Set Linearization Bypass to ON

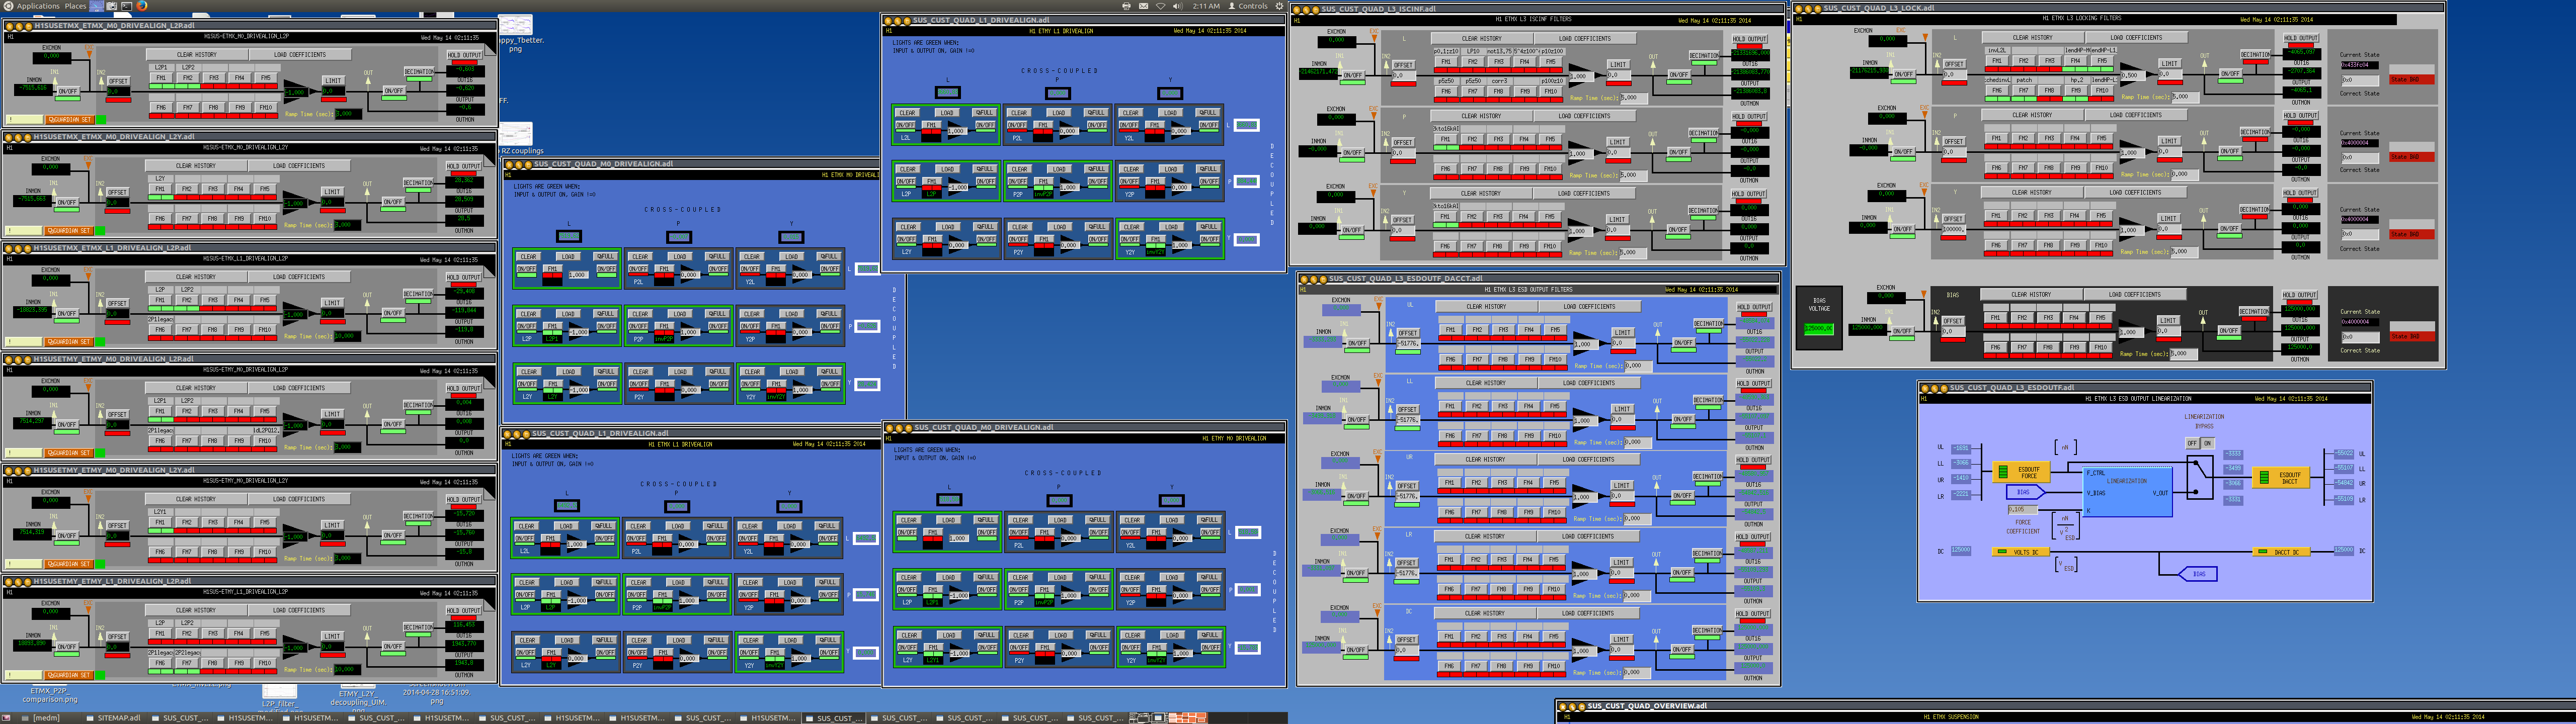point(2207,443)
